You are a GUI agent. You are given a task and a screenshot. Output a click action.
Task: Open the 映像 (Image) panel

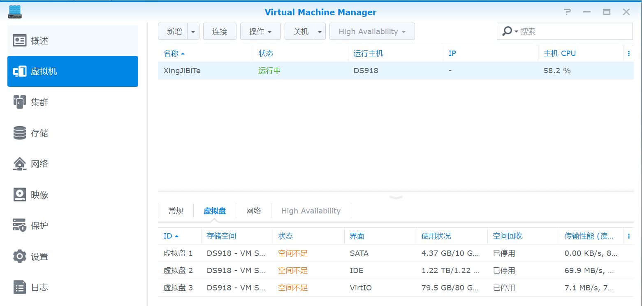pyautogui.click(x=39, y=195)
